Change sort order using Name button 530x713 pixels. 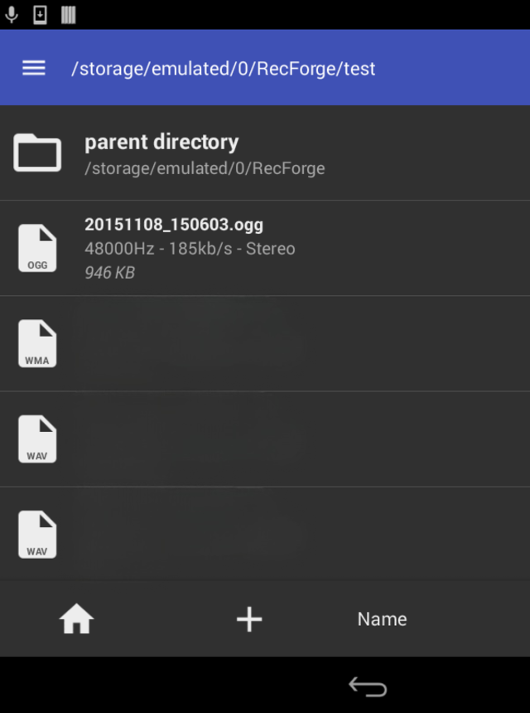(382, 618)
